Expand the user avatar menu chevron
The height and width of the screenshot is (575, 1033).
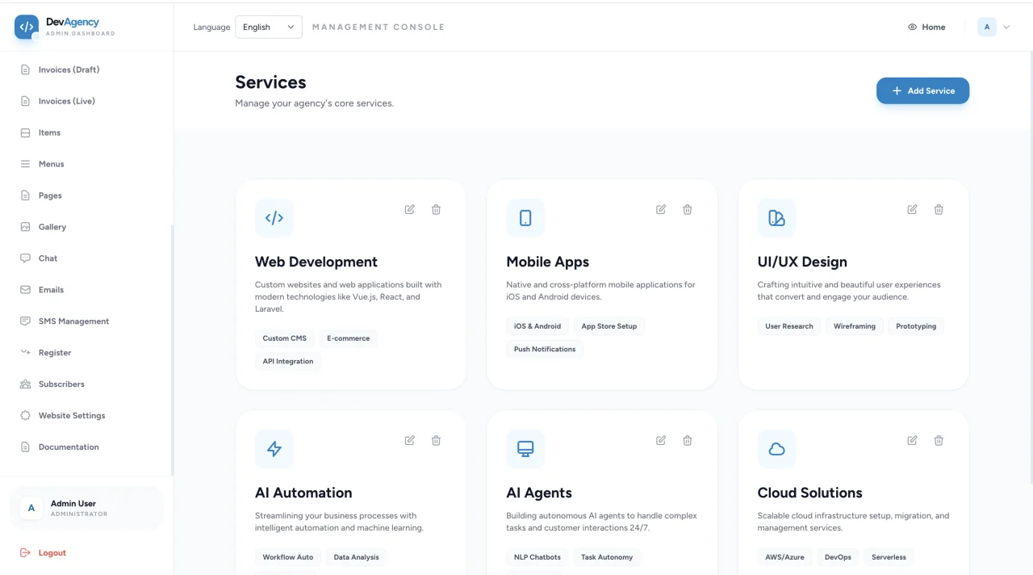click(1006, 27)
